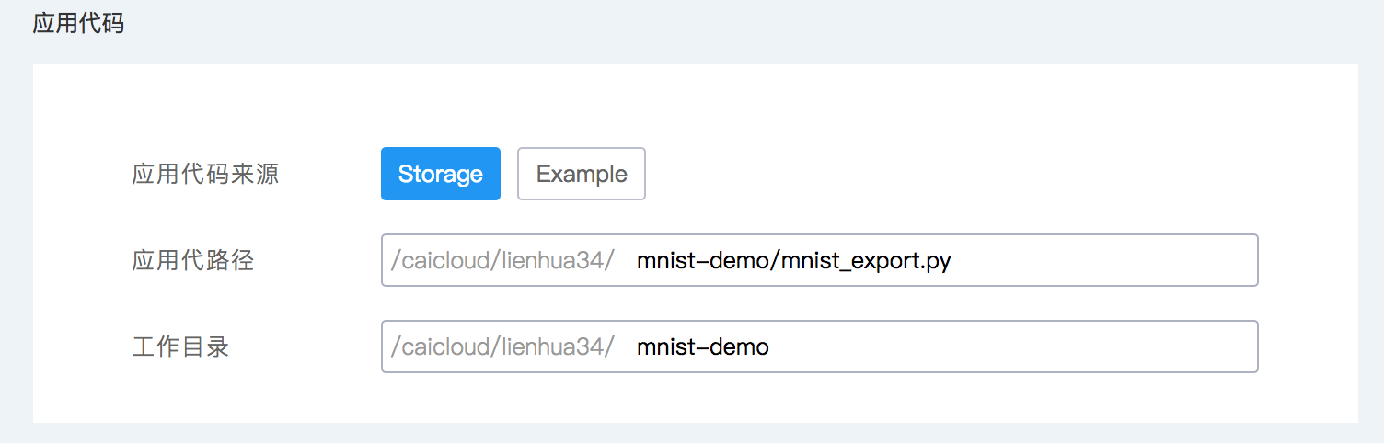Click the 工作目录 label

[x=180, y=346]
